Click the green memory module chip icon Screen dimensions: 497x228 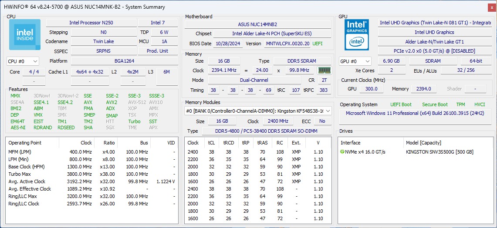coord(324,70)
